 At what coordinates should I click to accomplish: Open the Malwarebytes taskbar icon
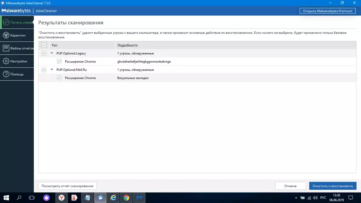pos(139,198)
